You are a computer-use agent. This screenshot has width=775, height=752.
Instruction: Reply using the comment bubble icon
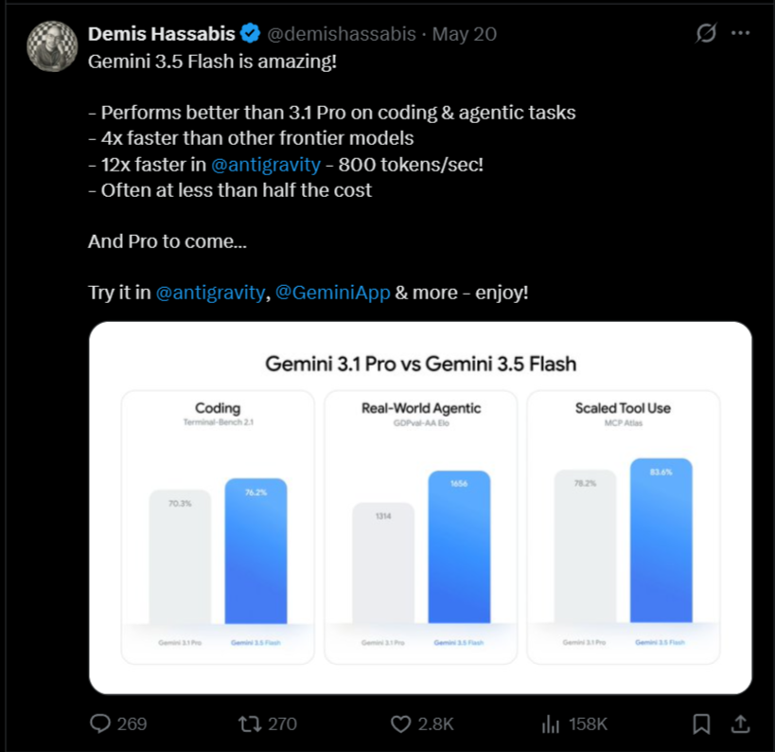[x=100, y=724]
